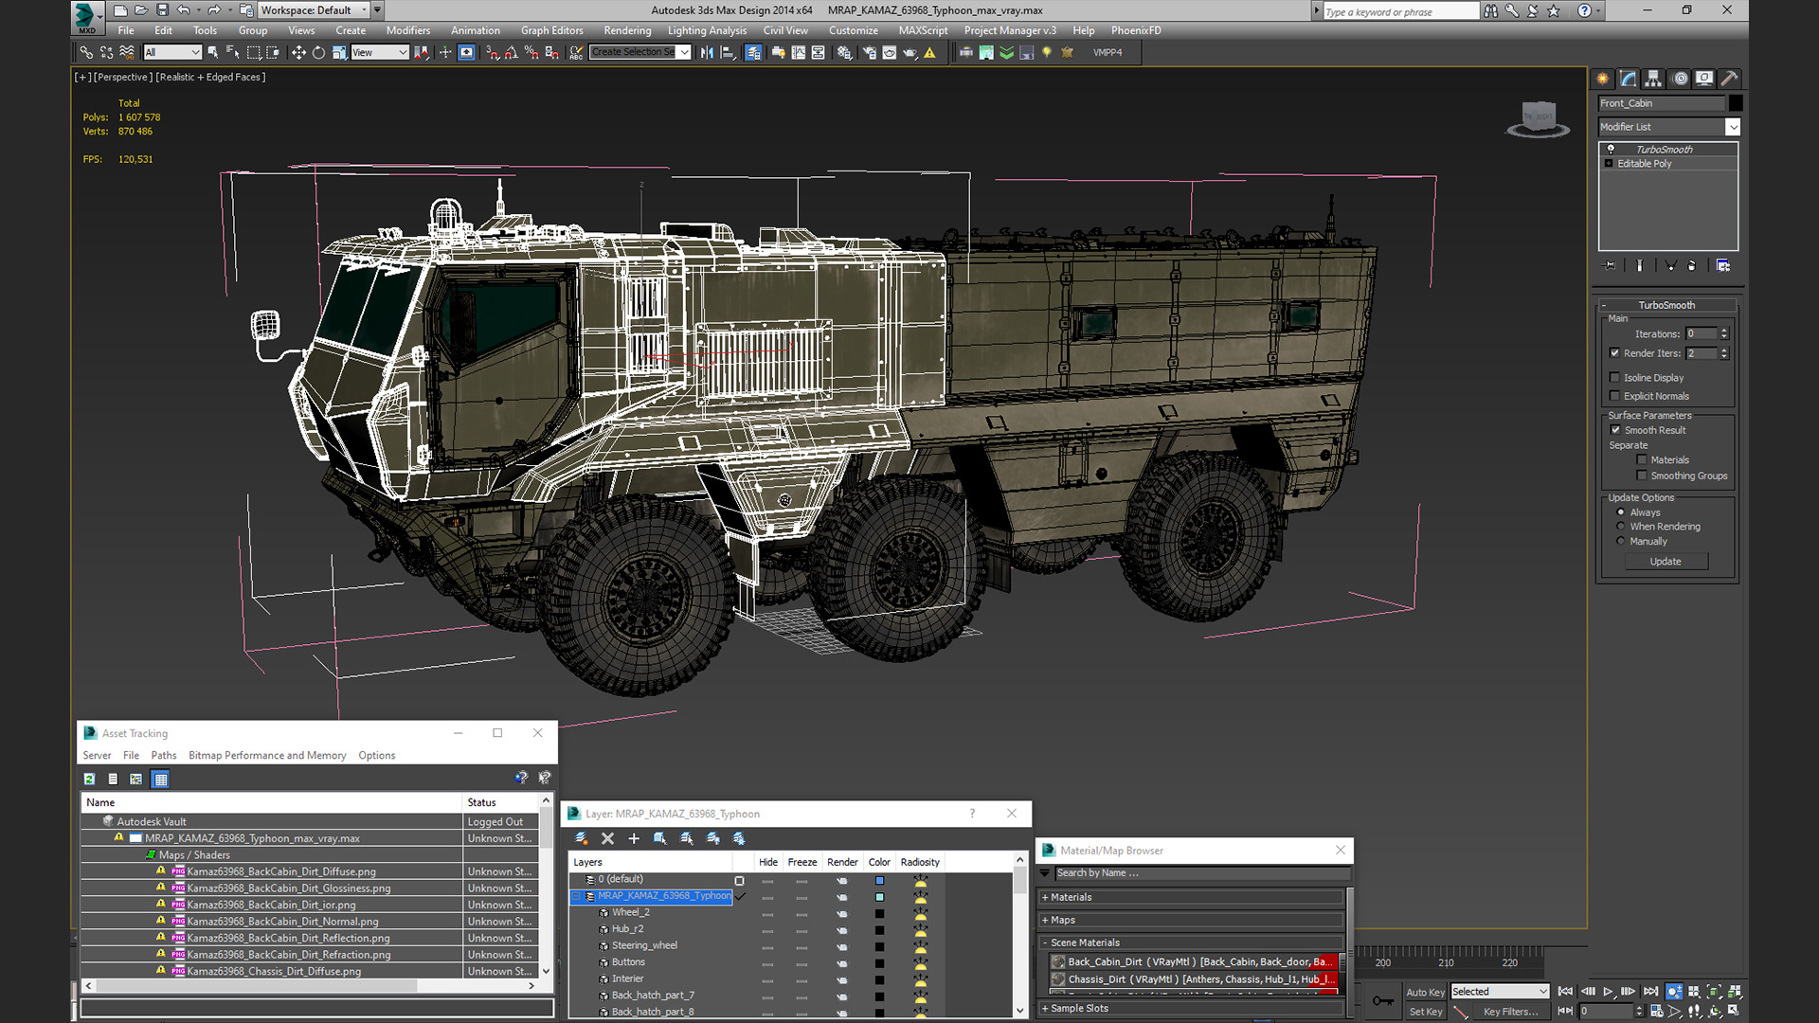Switch to the Utilities hammer panel
The width and height of the screenshot is (1819, 1023).
click(x=1729, y=79)
